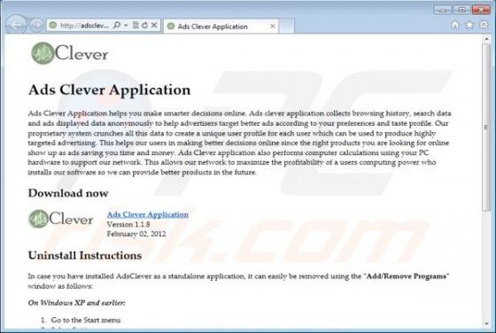Go back with the browser Back arrow
The image size is (496, 333).
16,24
